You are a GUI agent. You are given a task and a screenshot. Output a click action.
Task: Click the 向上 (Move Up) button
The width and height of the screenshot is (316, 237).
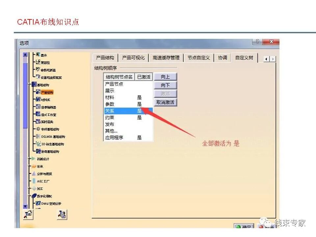click(165, 77)
